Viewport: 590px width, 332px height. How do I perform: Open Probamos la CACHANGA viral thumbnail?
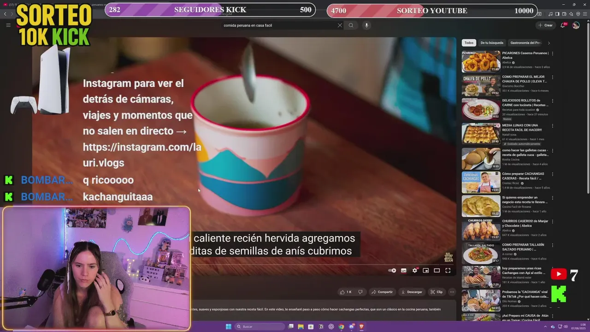coord(481,300)
